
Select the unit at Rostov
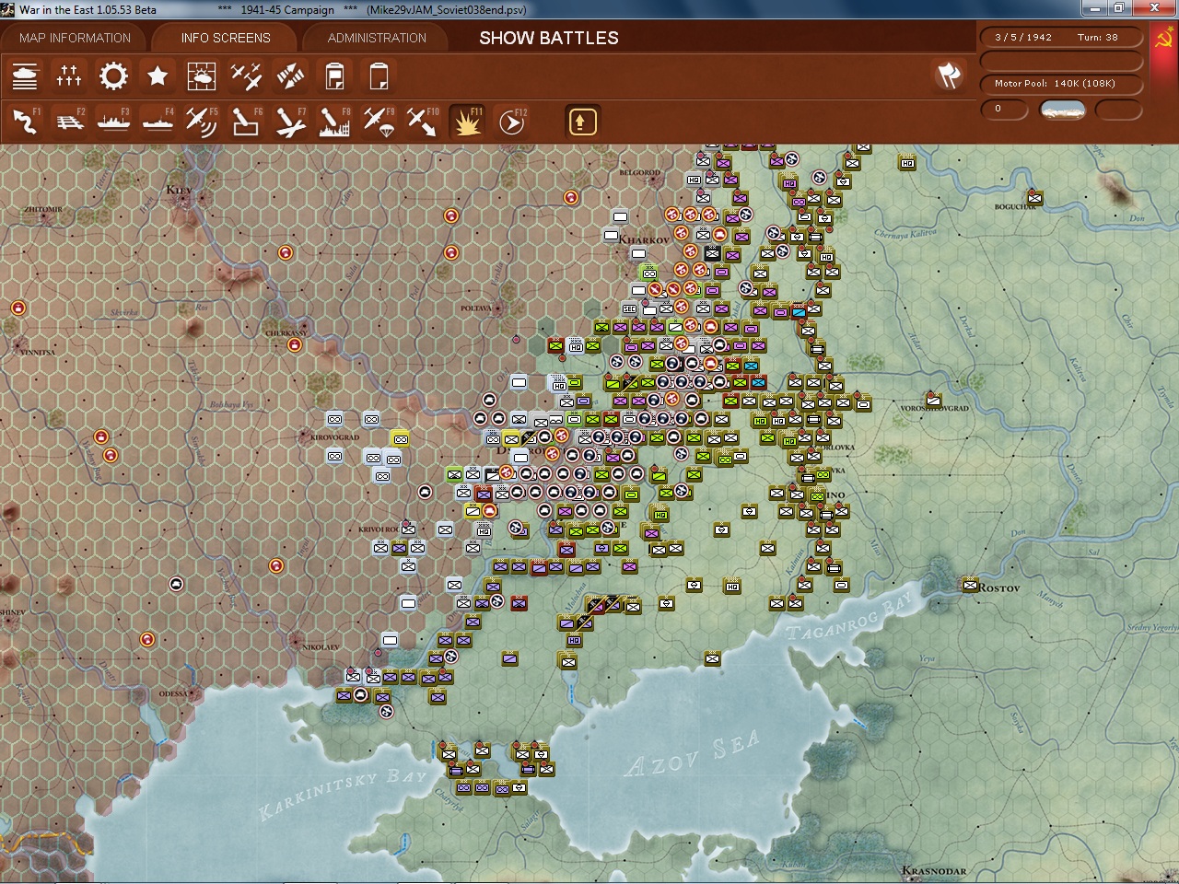coord(970,585)
